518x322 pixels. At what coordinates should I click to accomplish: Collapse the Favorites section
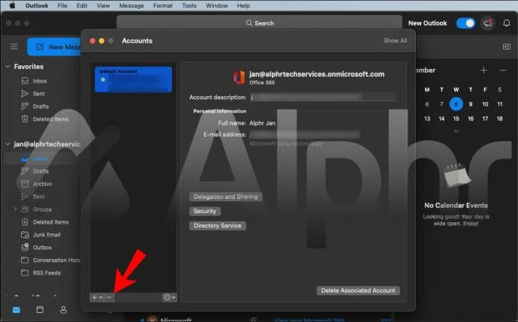pyautogui.click(x=8, y=66)
